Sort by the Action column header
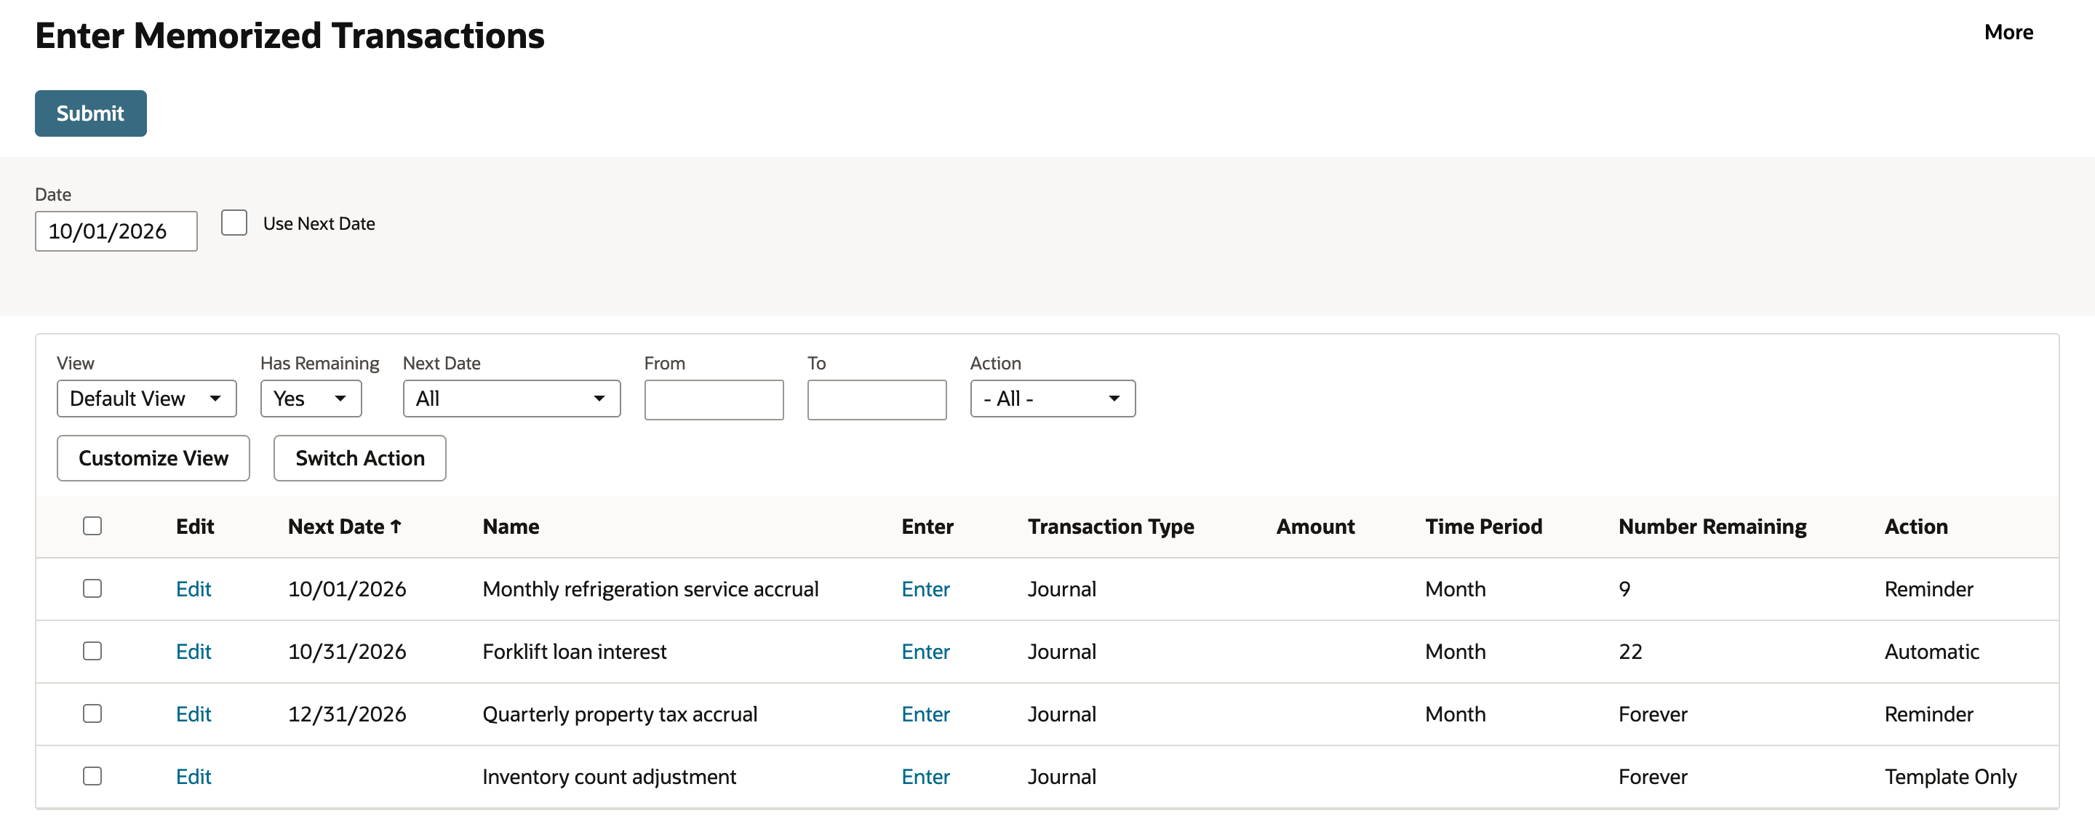 coord(1916,527)
